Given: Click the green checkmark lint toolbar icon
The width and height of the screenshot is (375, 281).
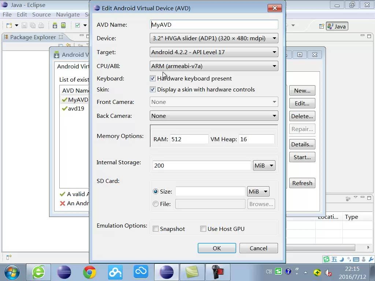Looking at the screenshot, I should coord(78,25).
